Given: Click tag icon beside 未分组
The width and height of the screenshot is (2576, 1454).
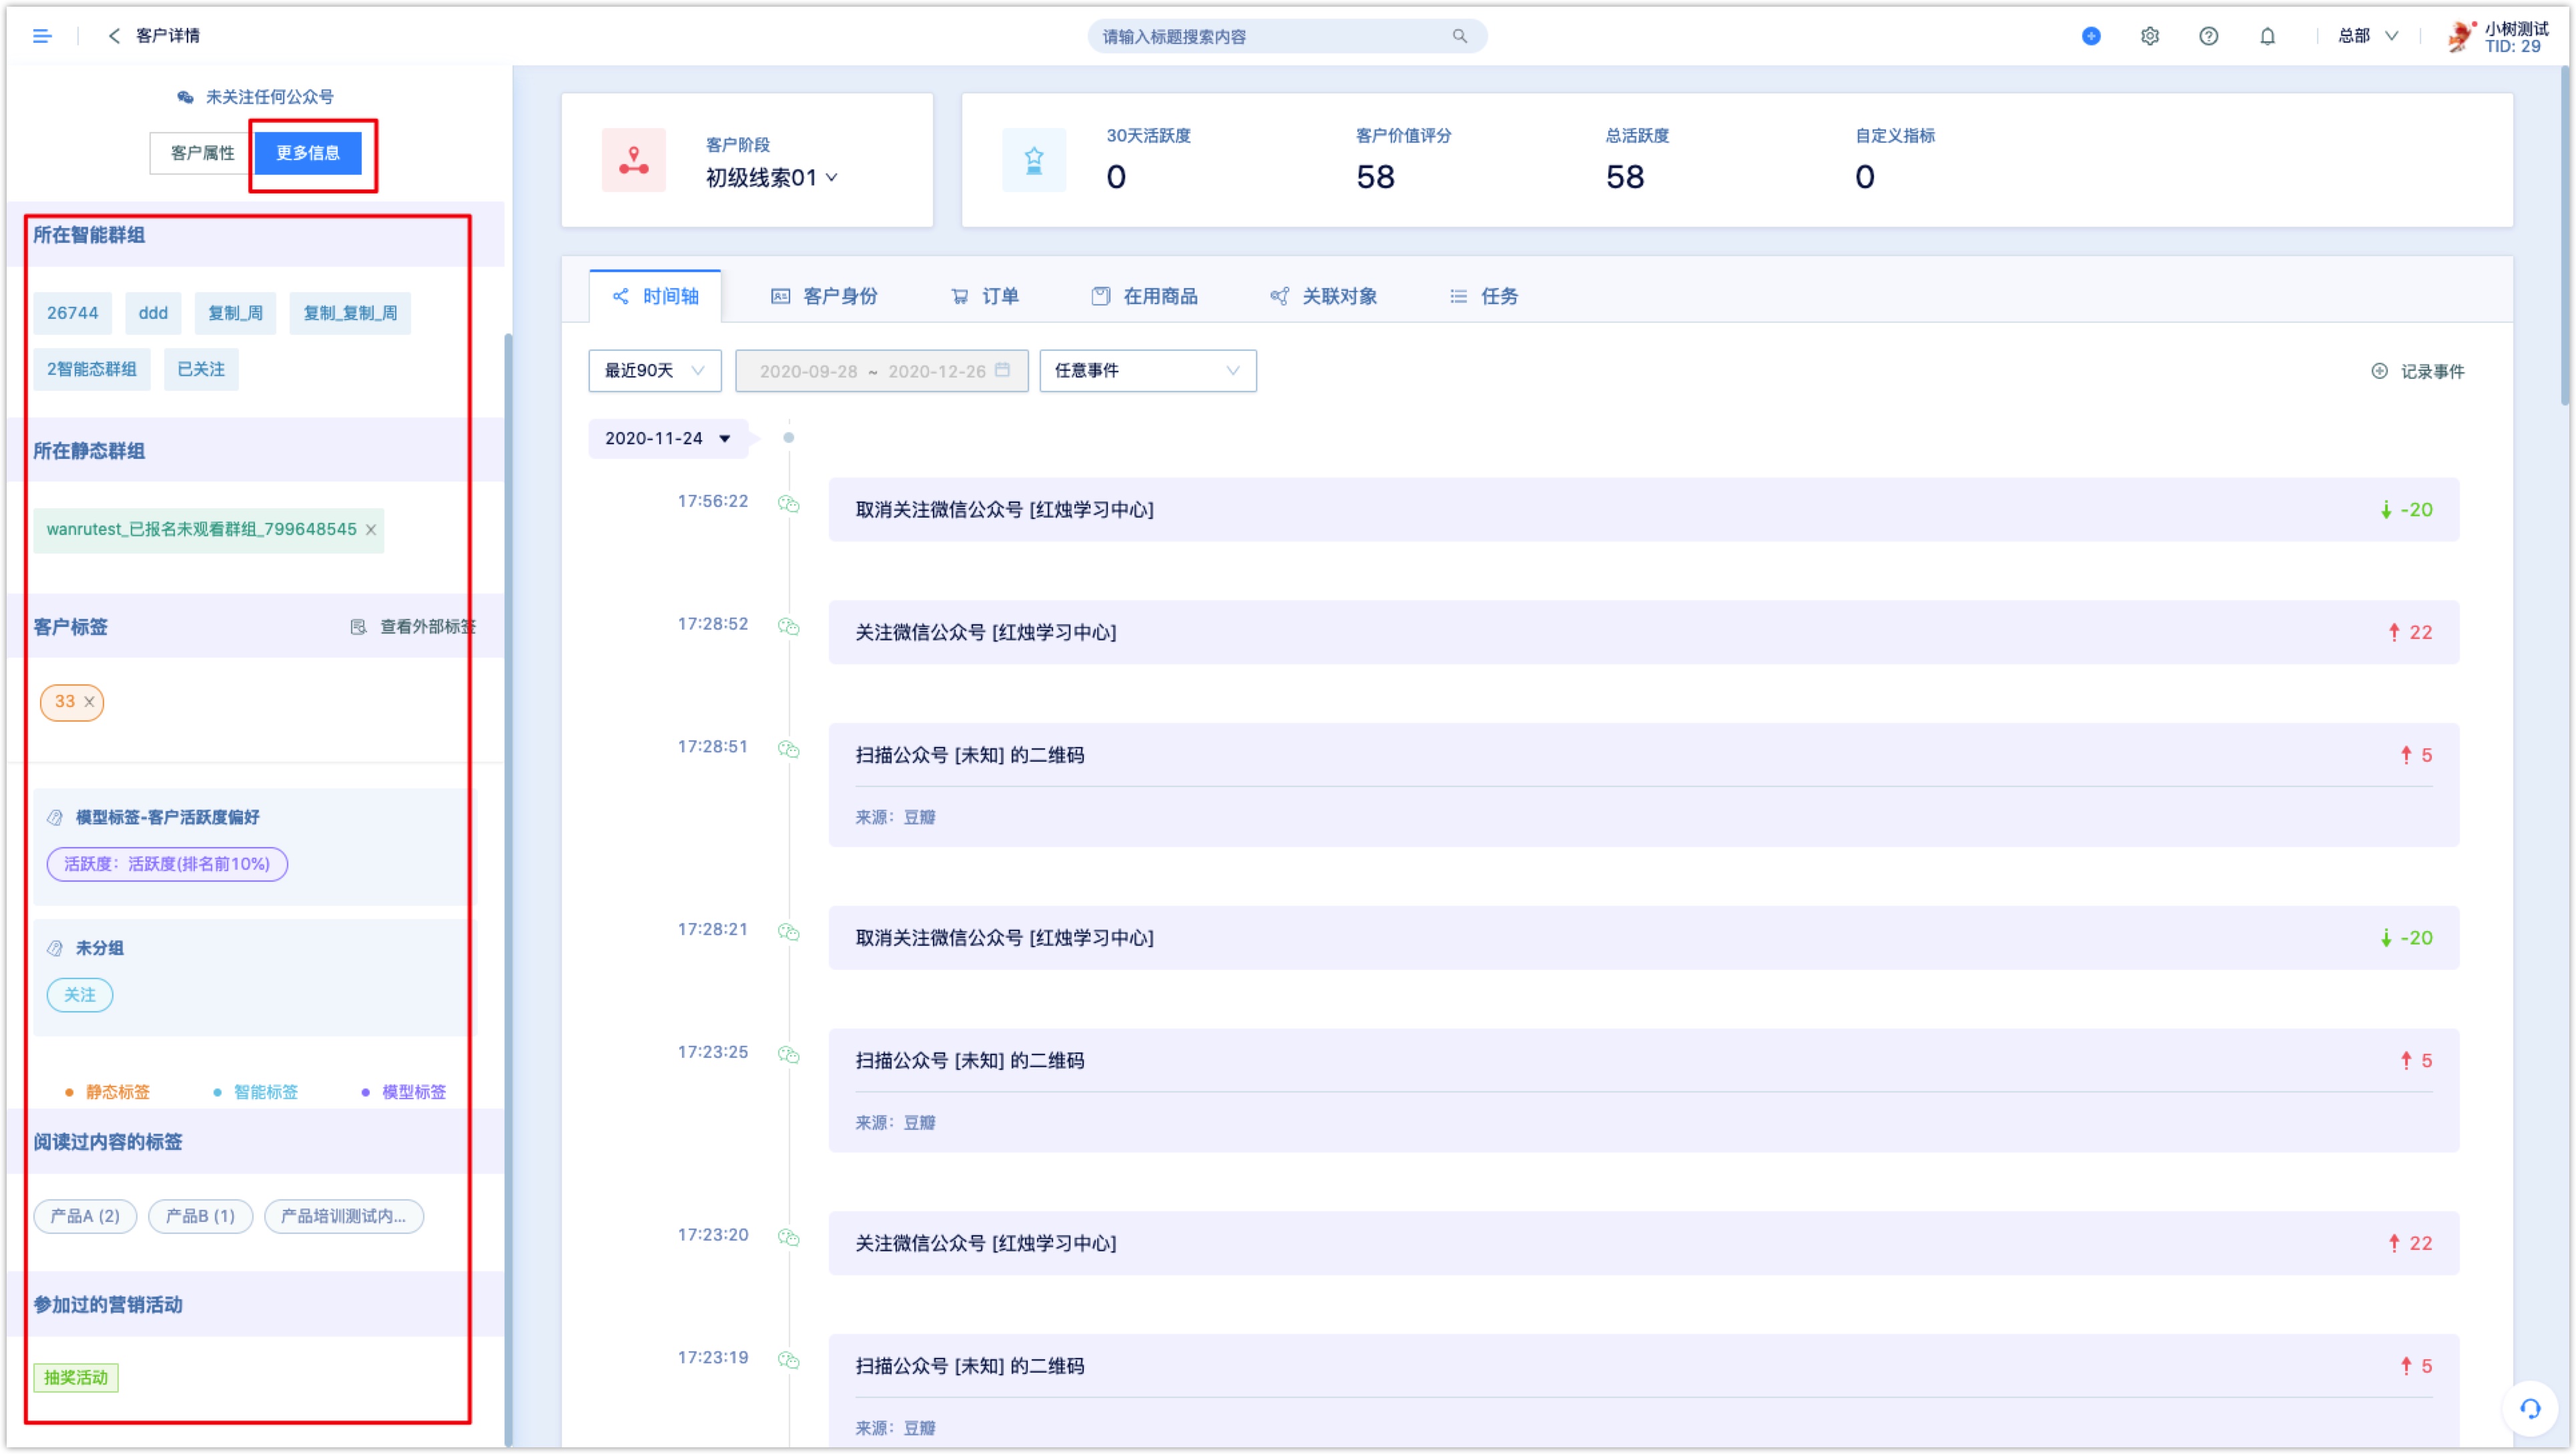Looking at the screenshot, I should (56, 948).
